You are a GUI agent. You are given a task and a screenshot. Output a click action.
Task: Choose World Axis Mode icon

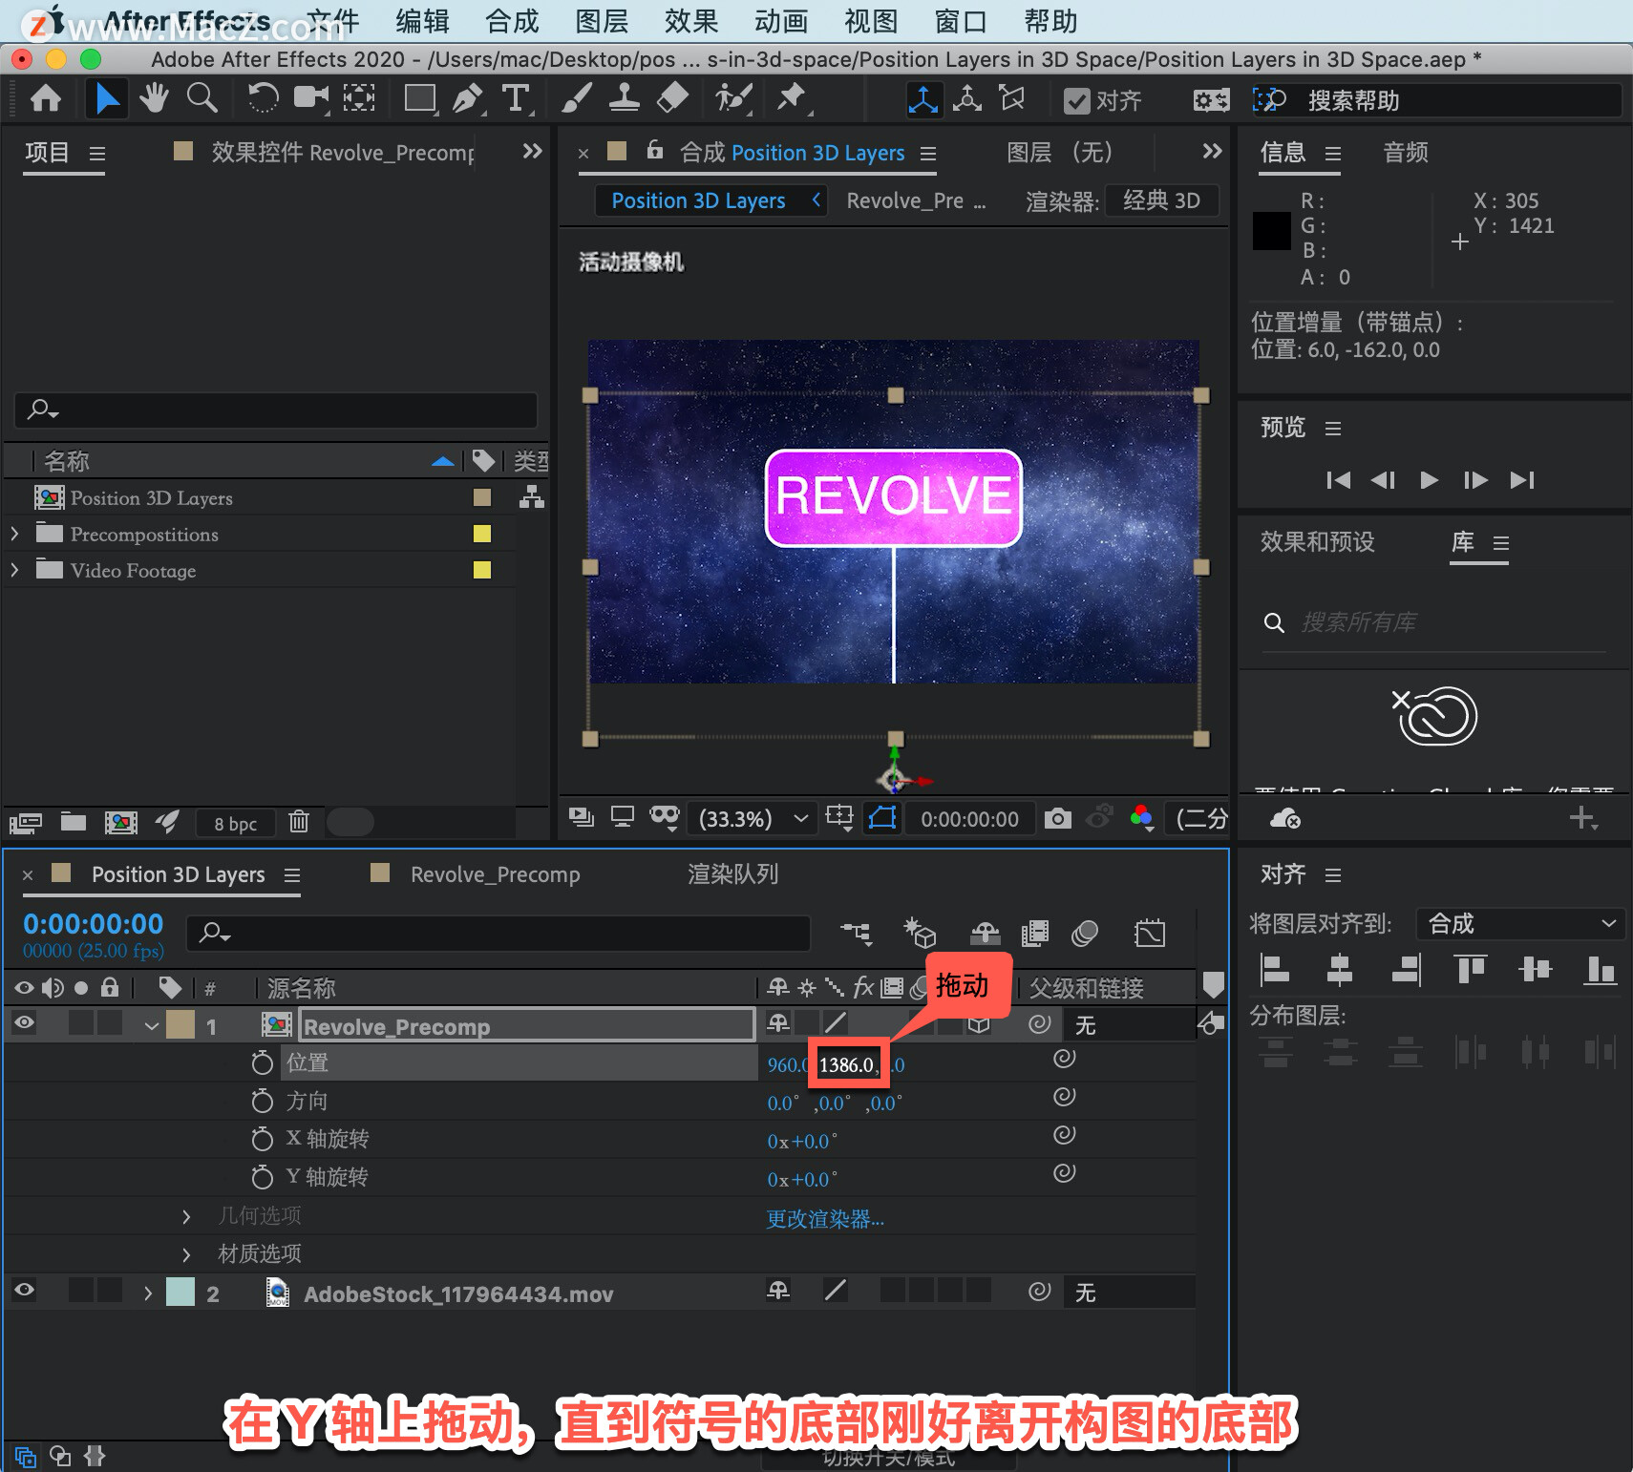tap(967, 99)
